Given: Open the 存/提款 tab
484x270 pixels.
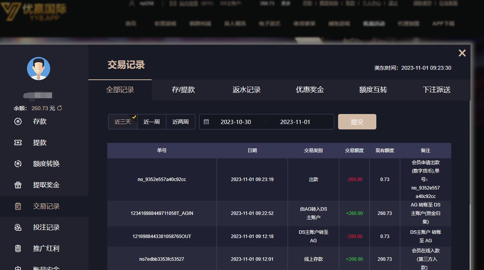Looking at the screenshot, I should [183, 90].
